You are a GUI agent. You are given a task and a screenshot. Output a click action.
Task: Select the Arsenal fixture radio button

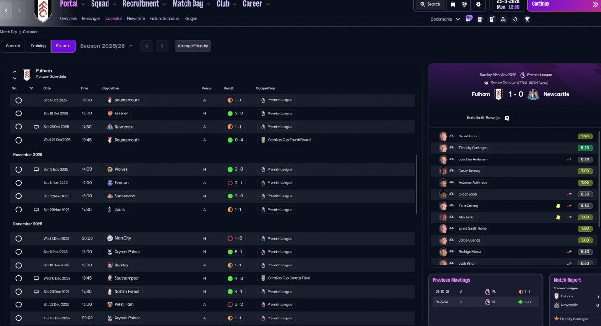(18, 113)
